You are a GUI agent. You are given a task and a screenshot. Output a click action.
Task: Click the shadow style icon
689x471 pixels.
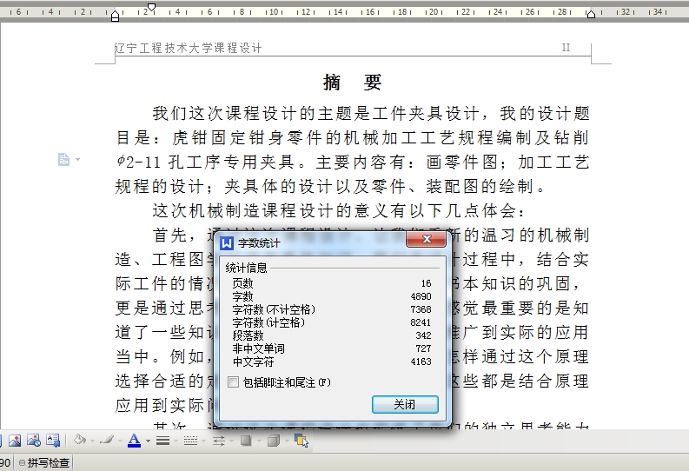click(246, 441)
